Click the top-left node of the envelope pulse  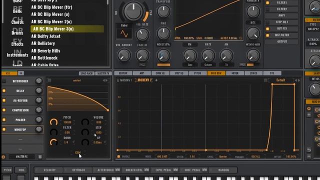point(272,84)
